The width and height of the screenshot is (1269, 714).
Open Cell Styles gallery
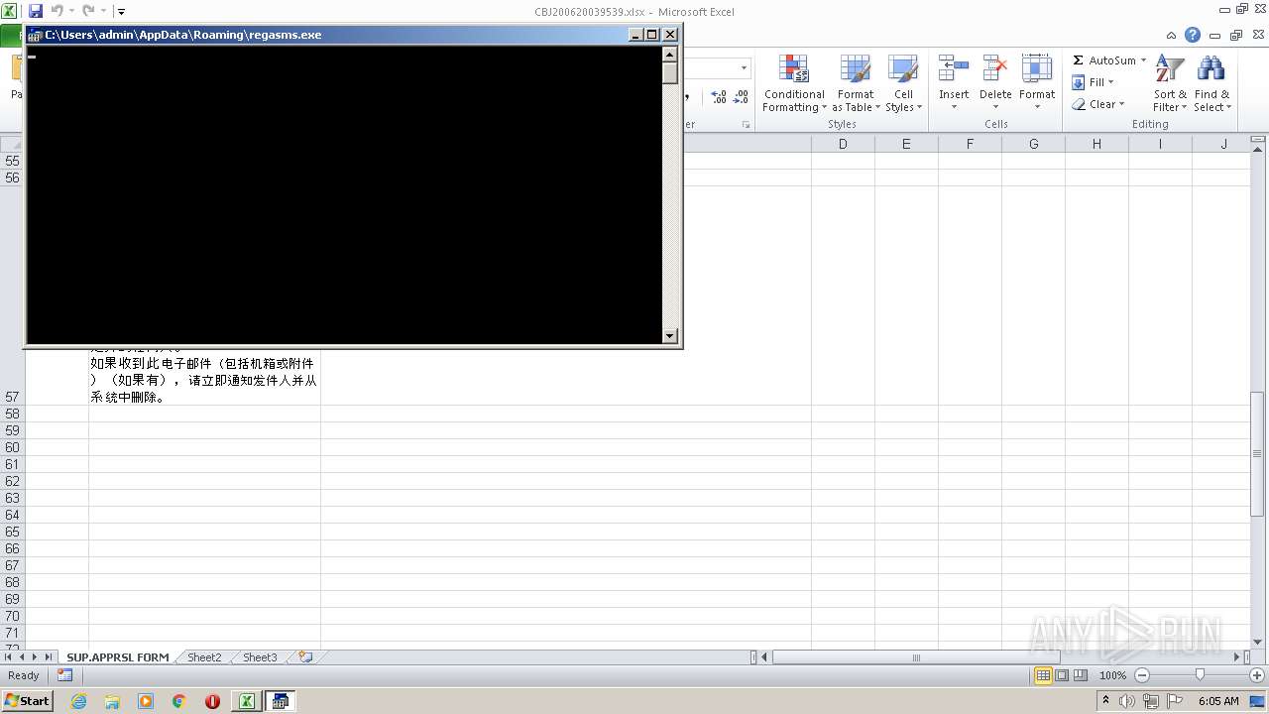click(x=903, y=83)
